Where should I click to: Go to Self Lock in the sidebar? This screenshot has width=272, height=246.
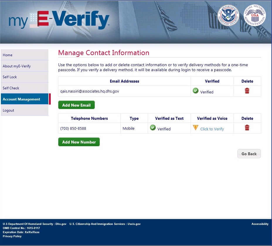tap(25, 77)
